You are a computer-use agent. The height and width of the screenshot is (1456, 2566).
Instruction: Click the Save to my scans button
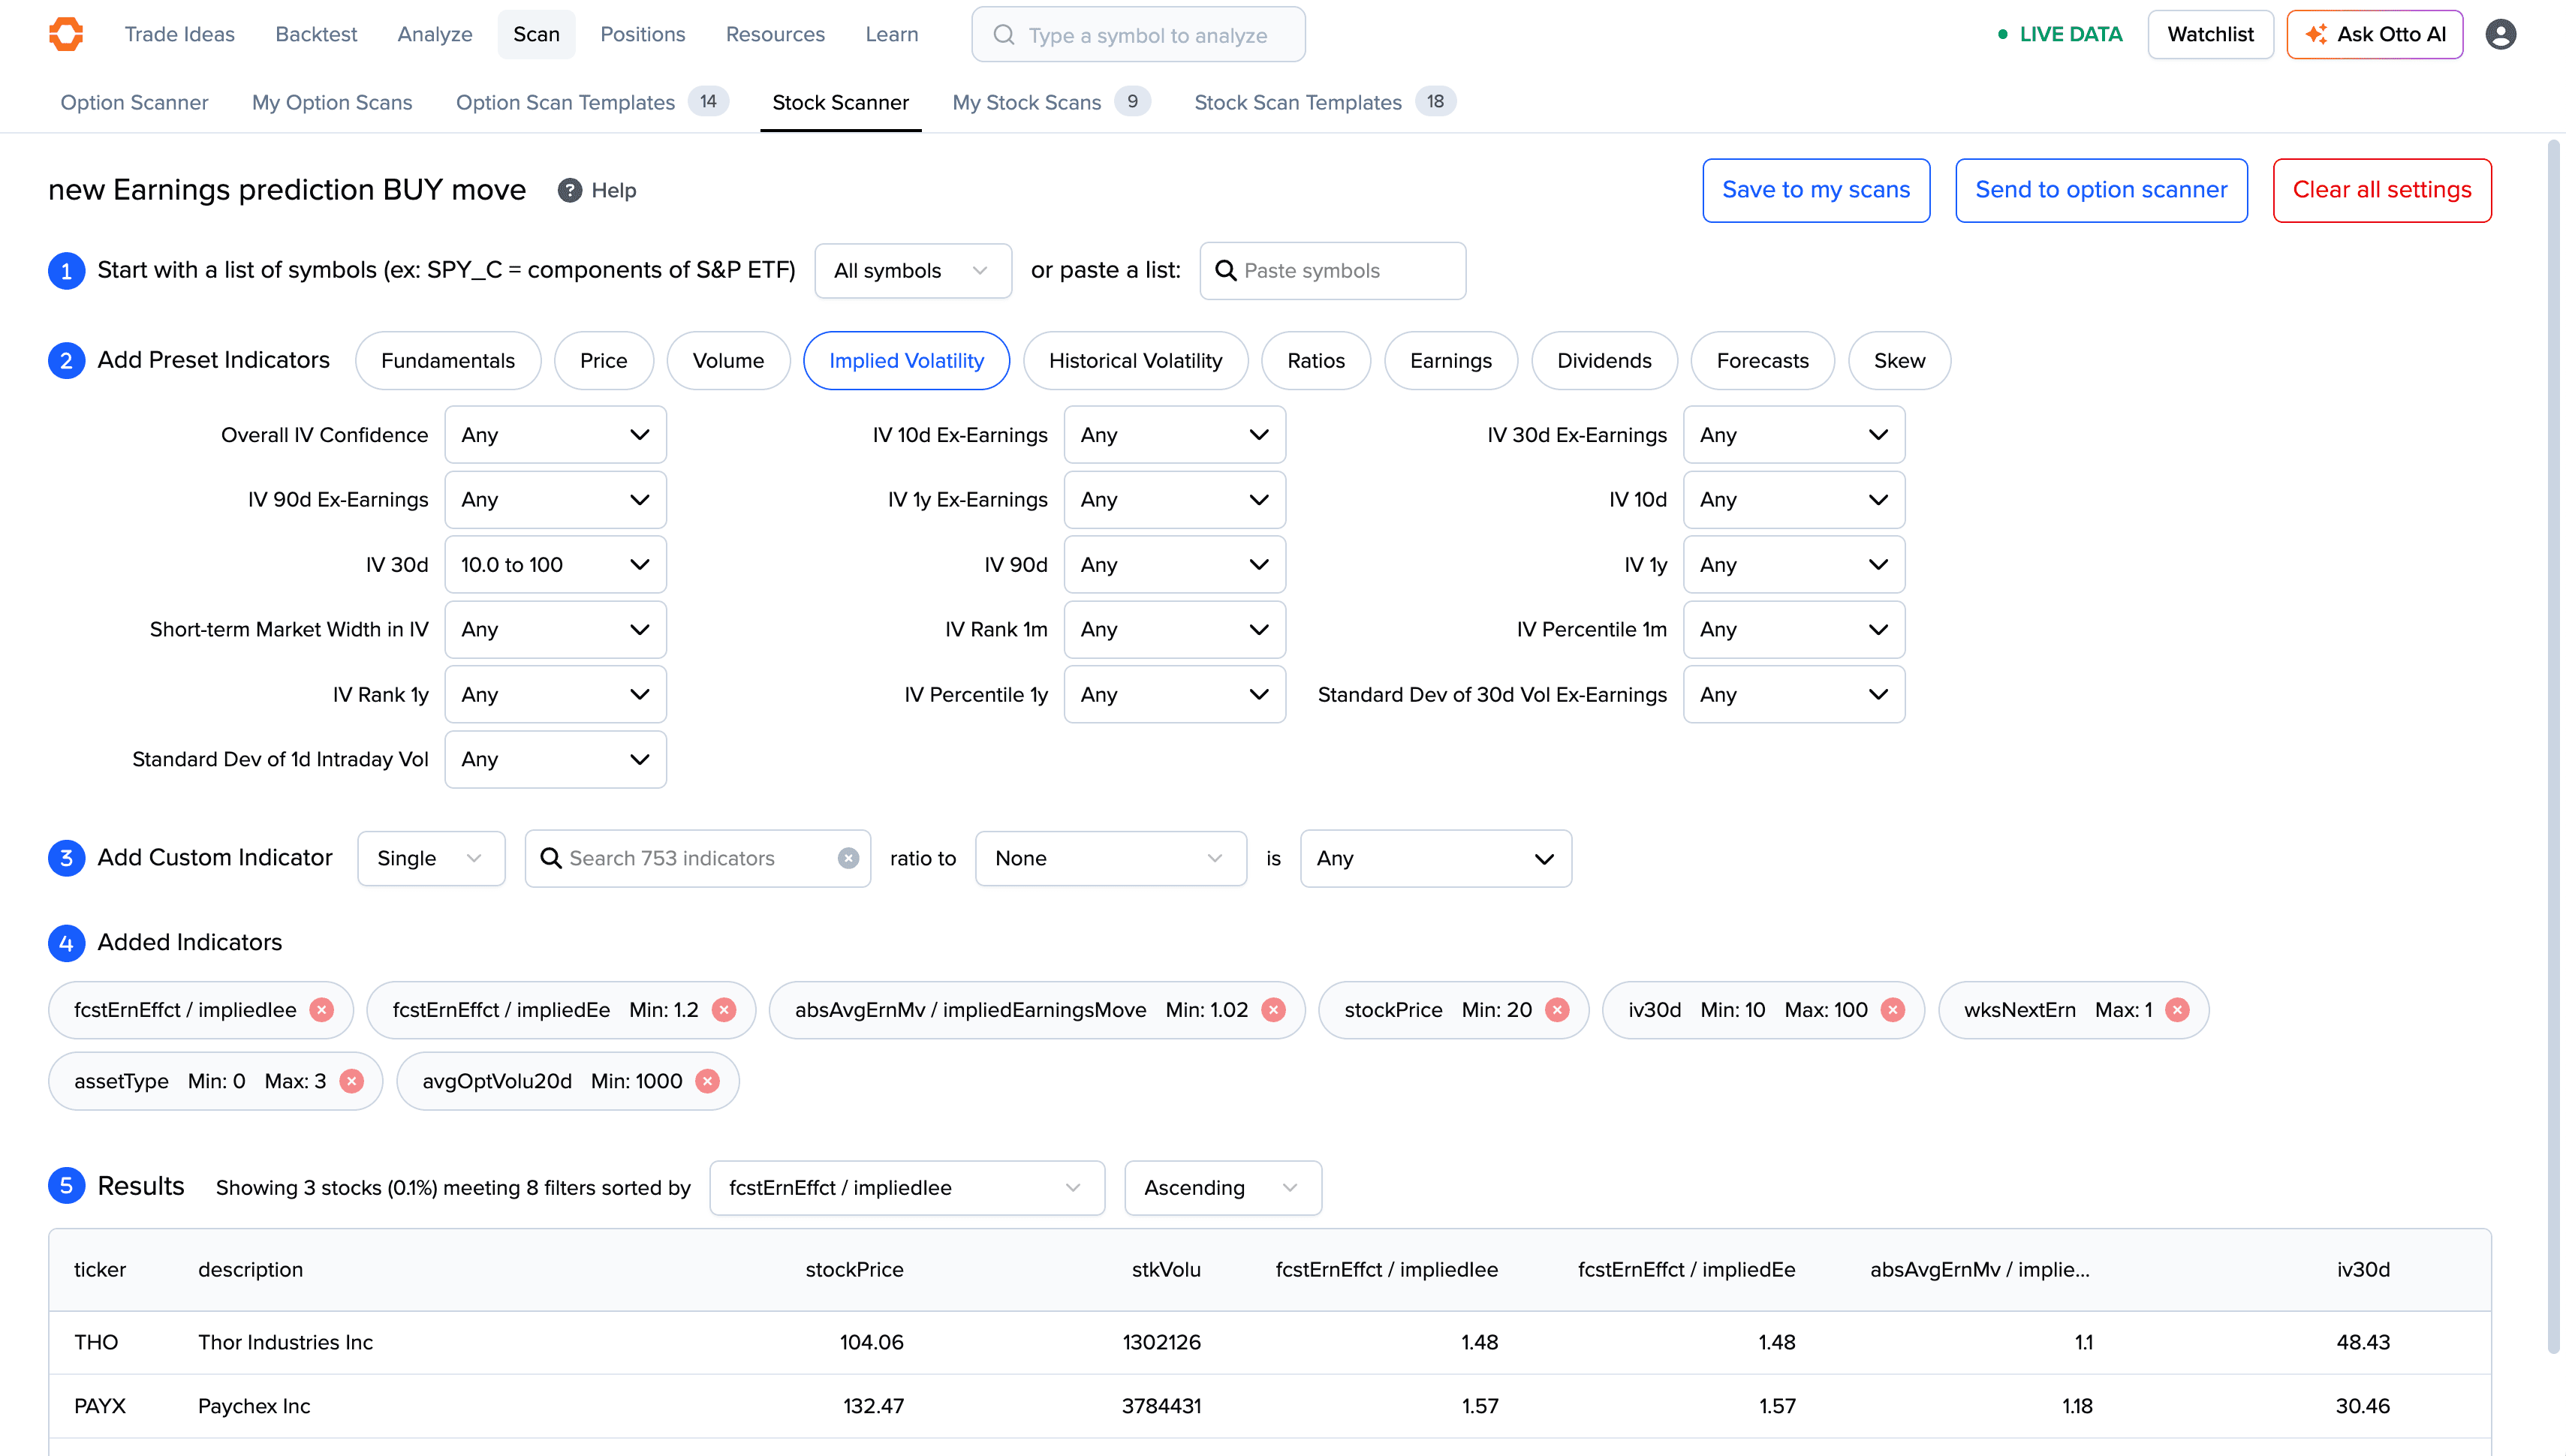[x=1815, y=190]
